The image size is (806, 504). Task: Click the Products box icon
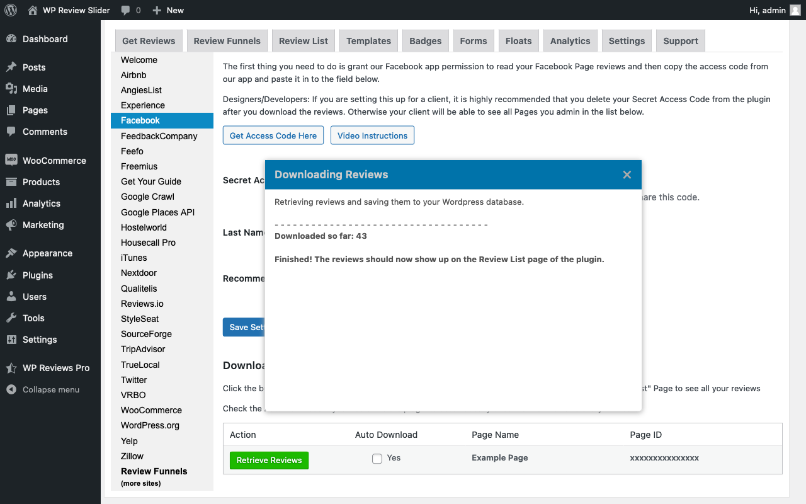[x=11, y=182]
